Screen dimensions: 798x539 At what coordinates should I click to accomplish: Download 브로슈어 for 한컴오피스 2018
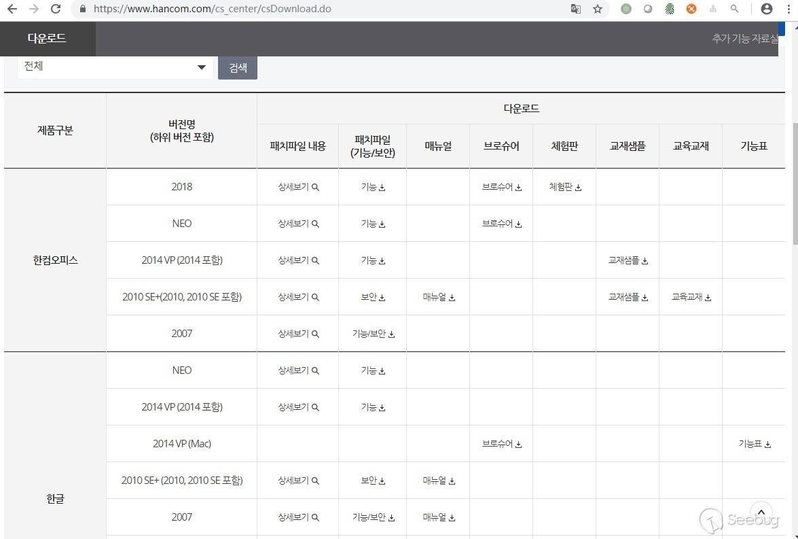click(x=501, y=187)
